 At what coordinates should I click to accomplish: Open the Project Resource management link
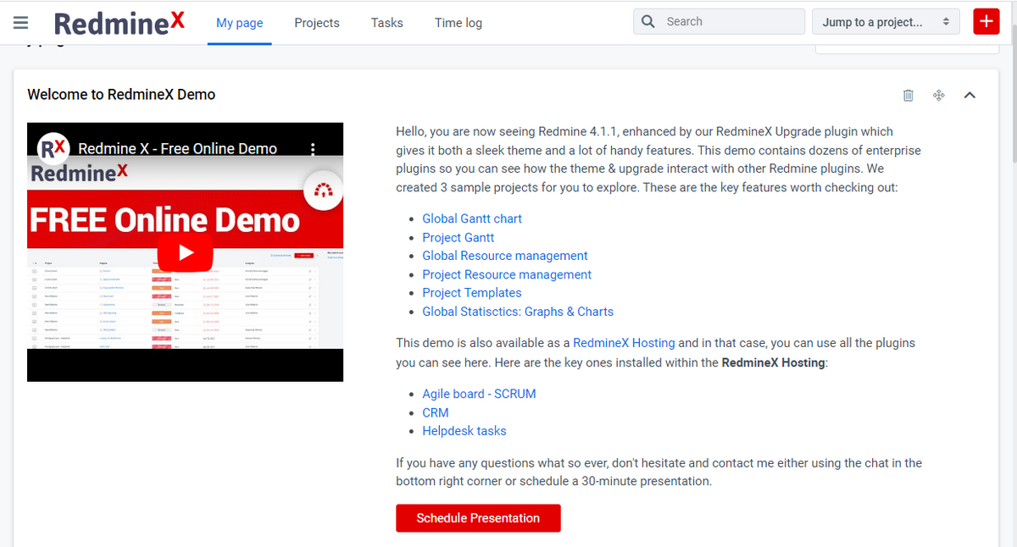[507, 274]
